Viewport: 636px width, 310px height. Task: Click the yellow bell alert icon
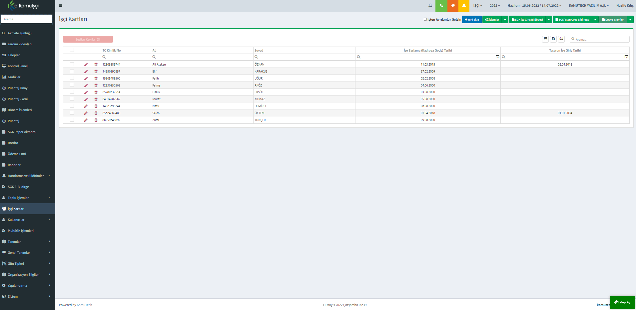(464, 5)
